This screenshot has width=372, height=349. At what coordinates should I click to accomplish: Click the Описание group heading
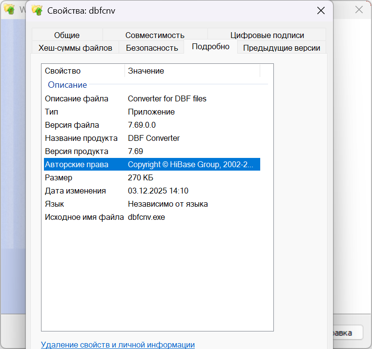click(x=67, y=85)
